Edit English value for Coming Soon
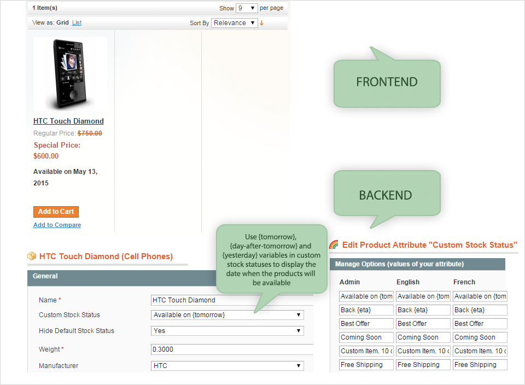 [423, 337]
